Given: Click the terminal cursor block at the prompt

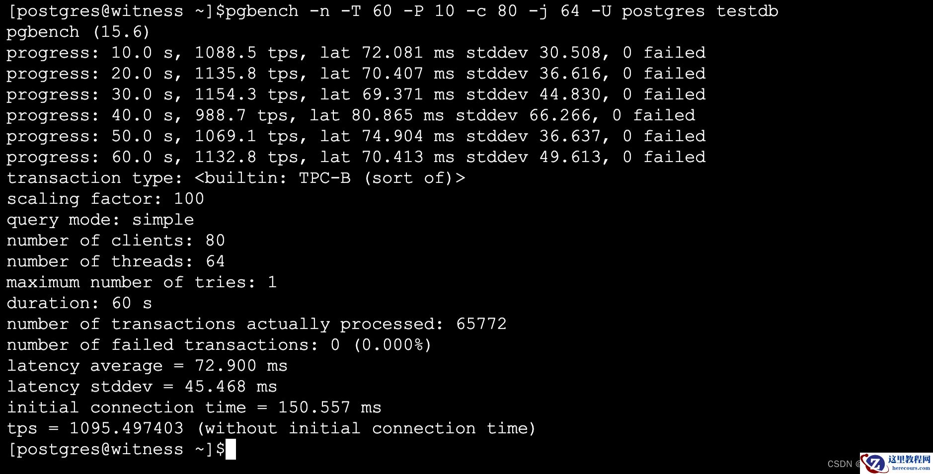Looking at the screenshot, I should pyautogui.click(x=231, y=450).
